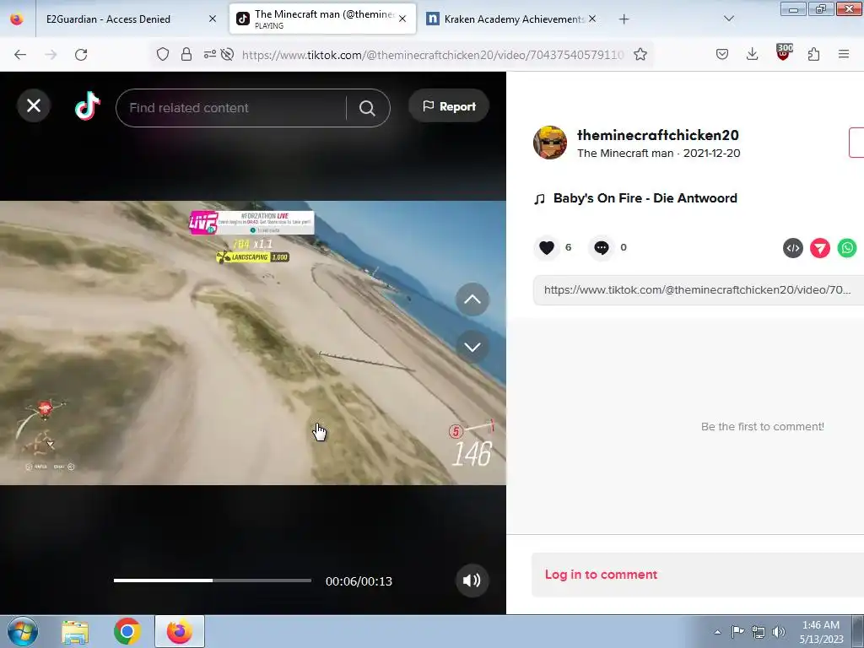
Task: Open site security padlock info
Action: 186,54
